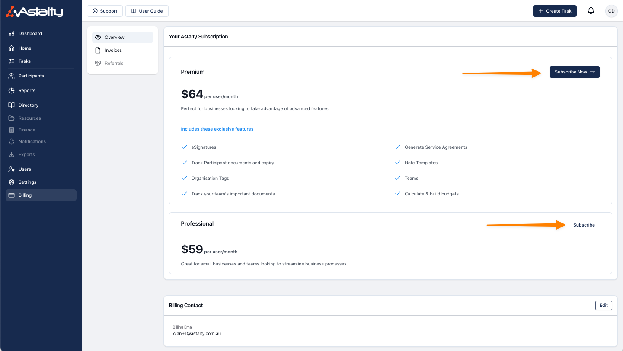The image size is (623, 351).
Task: Click 'Includes these exclusive features' text
Action: point(217,129)
